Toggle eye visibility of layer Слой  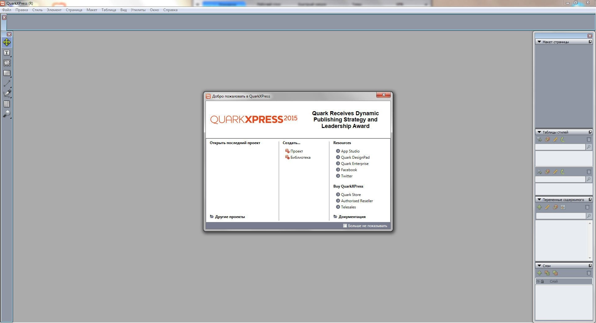point(538,281)
